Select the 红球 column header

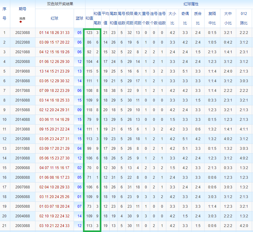tap(54, 18)
